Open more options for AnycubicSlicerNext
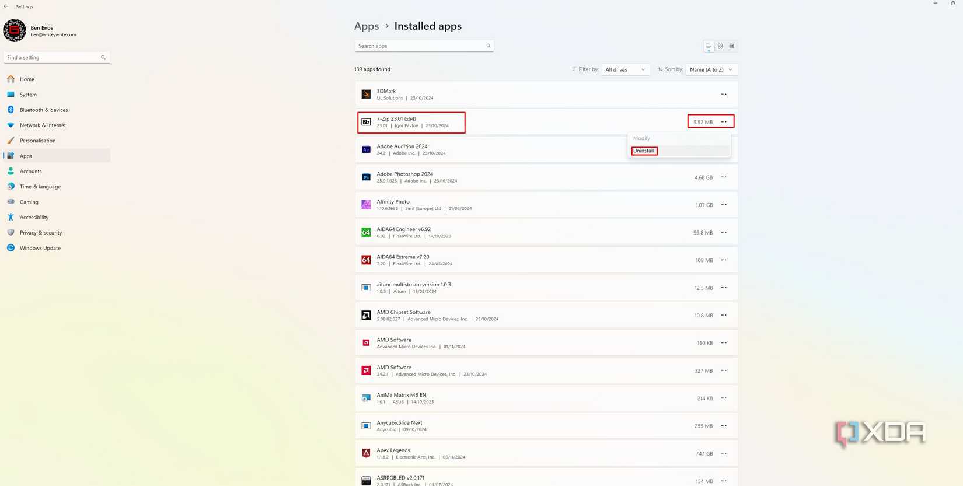963x486 pixels. pyautogui.click(x=724, y=426)
